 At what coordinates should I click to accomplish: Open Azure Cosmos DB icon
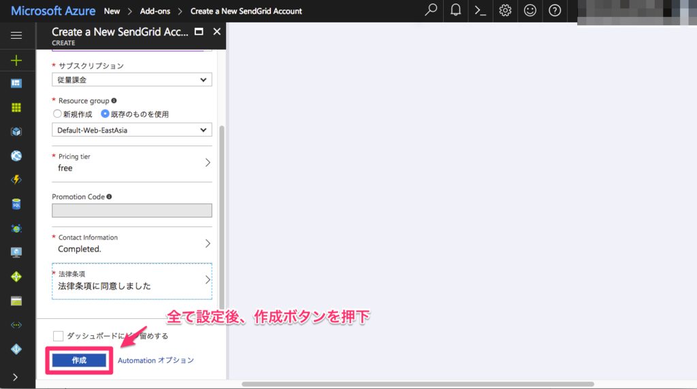(16, 229)
